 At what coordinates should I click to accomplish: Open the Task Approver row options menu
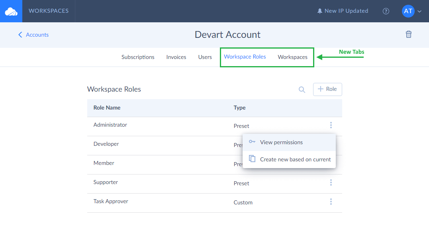331,202
